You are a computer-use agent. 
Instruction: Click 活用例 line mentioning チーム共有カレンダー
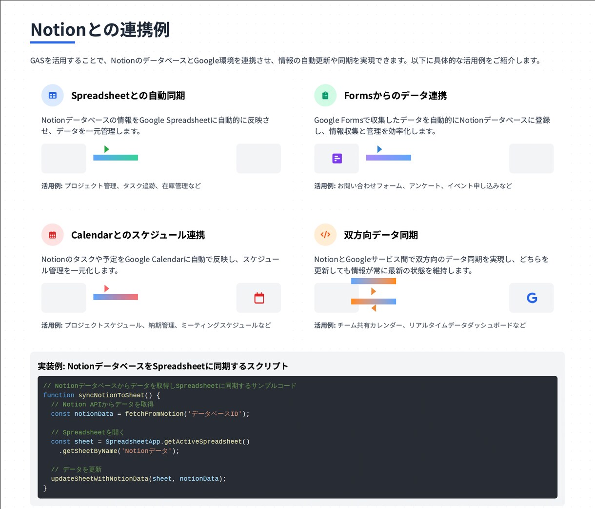tap(420, 325)
